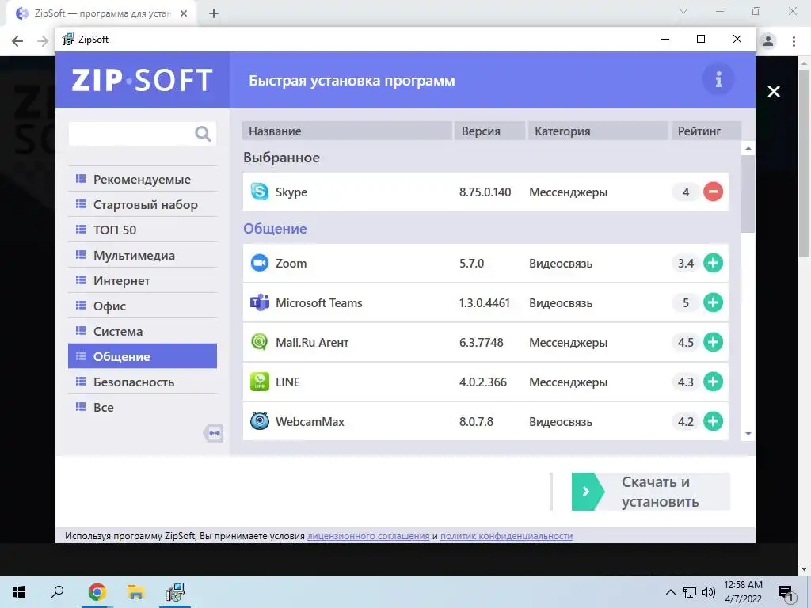Open the Безопасность category
The width and height of the screenshot is (811, 608).
pyautogui.click(x=143, y=382)
